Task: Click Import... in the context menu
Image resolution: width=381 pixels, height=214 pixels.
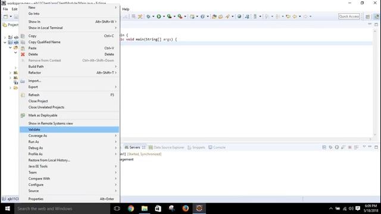Action: pyautogui.click(x=69, y=81)
